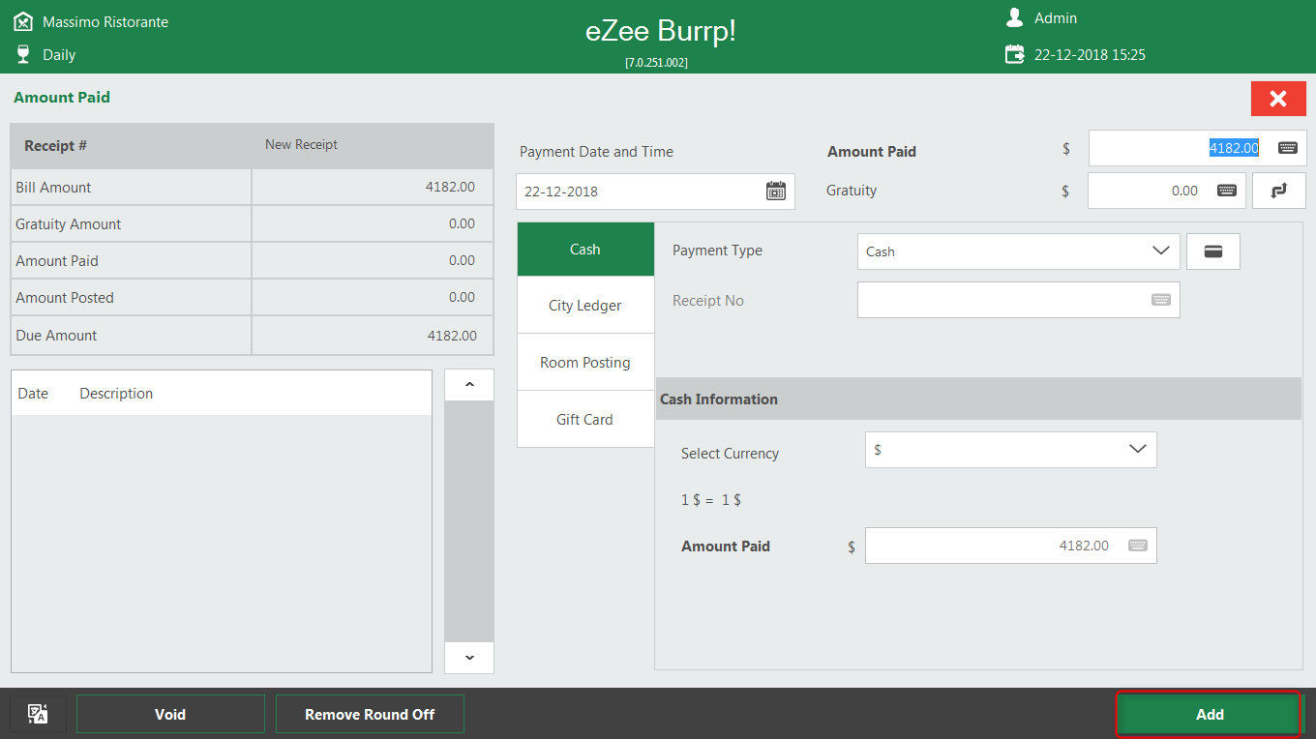Click the Due Amount value 4182.00
Screen dimensions: 1316x739
click(x=452, y=336)
